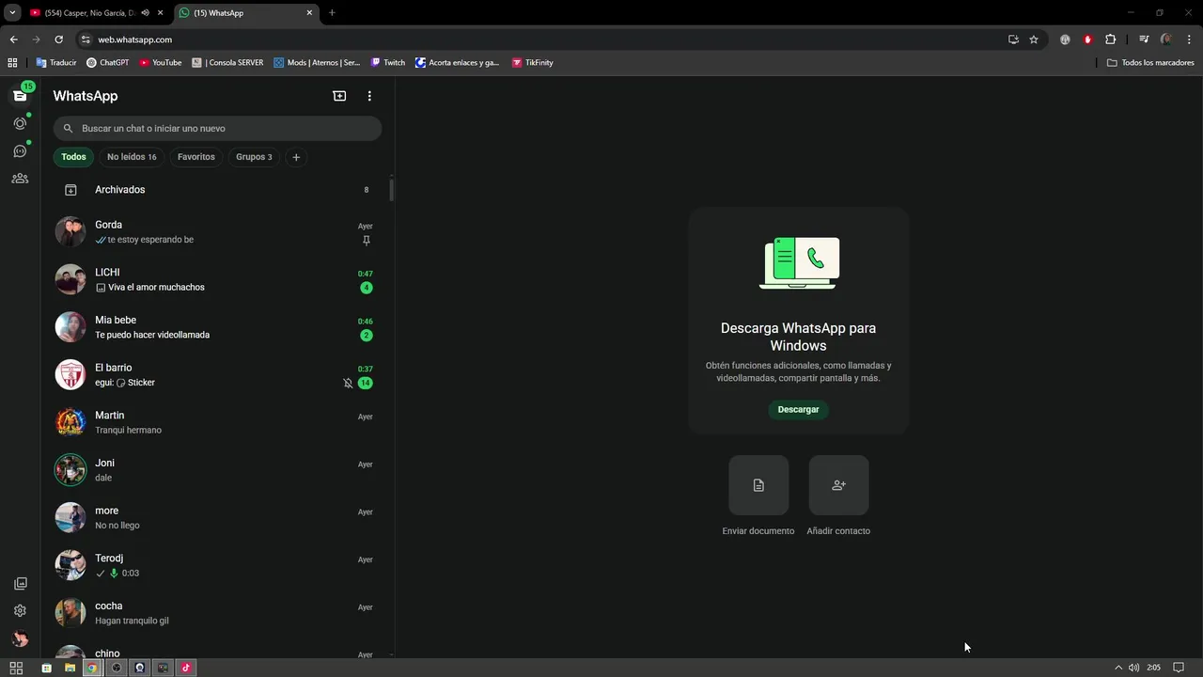Image resolution: width=1203 pixels, height=677 pixels.
Task: Open the notification center icon
Action: pyautogui.click(x=1179, y=668)
